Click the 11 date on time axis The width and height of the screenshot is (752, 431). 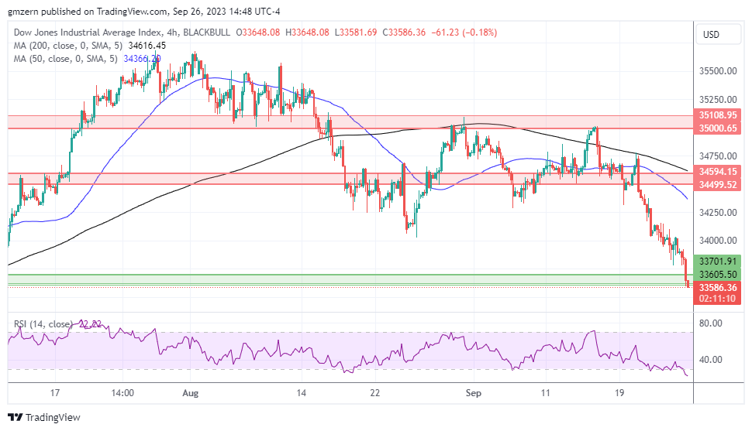pos(545,393)
